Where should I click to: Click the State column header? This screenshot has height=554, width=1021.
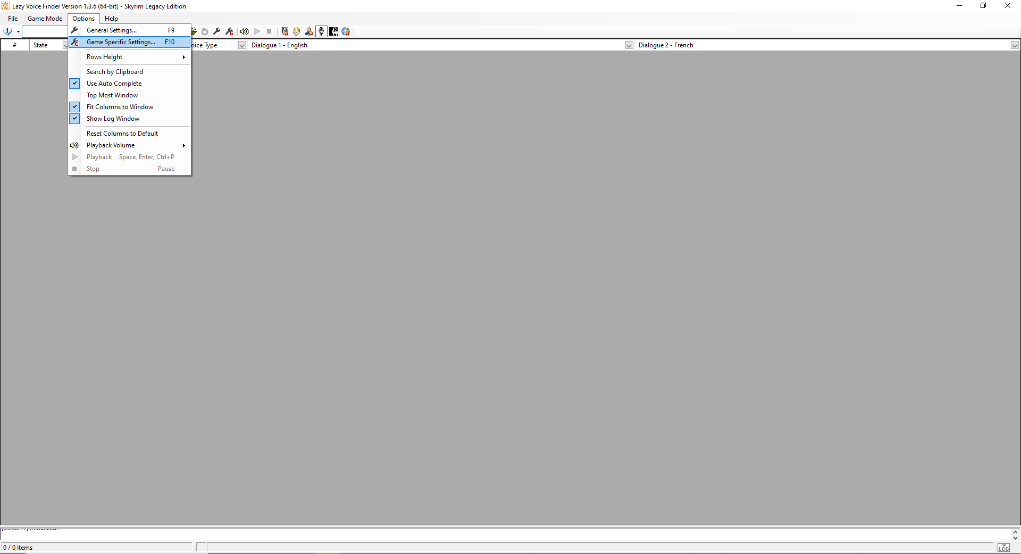tap(40, 45)
